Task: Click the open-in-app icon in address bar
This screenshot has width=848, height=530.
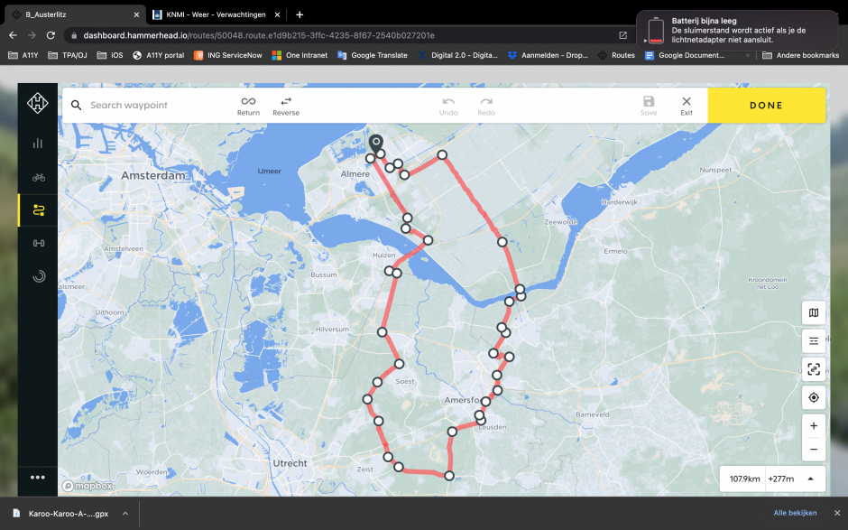Action: [x=623, y=35]
